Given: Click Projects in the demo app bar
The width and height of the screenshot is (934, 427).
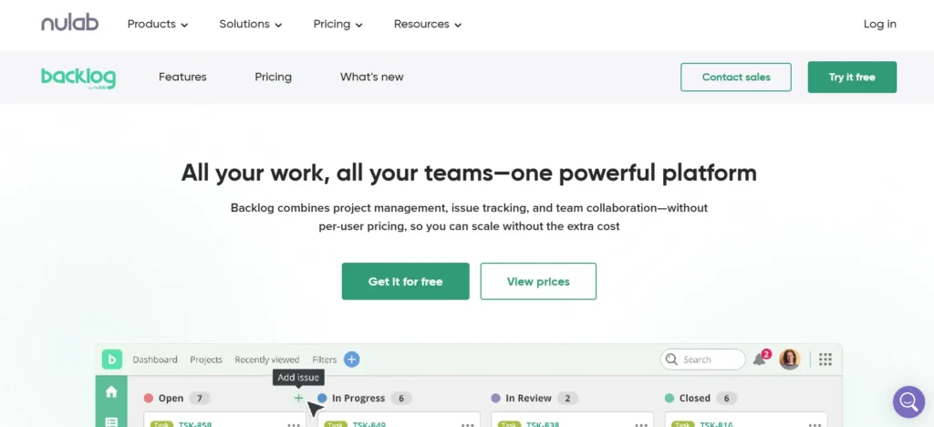Looking at the screenshot, I should click(x=206, y=359).
